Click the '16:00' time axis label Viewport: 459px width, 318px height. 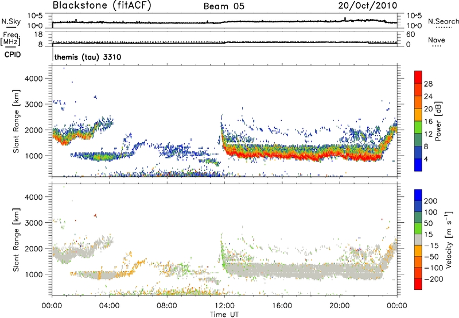pyautogui.click(x=282, y=306)
